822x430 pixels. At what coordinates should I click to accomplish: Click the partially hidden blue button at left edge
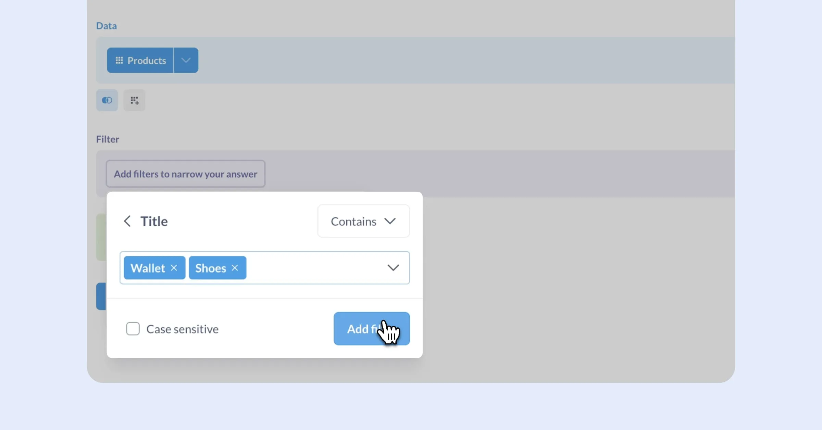(x=101, y=296)
